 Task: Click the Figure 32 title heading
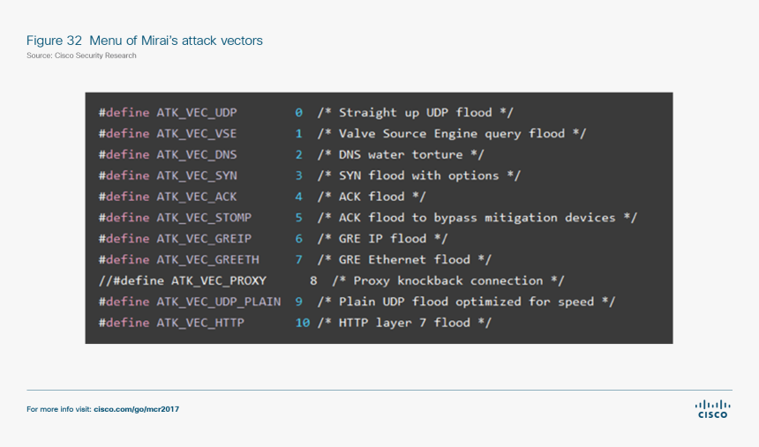(x=145, y=41)
